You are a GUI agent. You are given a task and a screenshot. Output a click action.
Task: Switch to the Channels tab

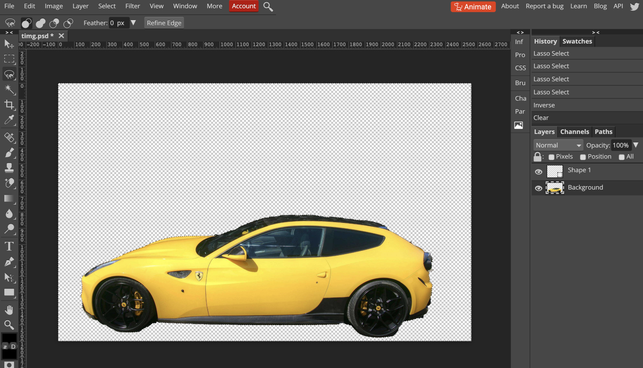point(574,132)
